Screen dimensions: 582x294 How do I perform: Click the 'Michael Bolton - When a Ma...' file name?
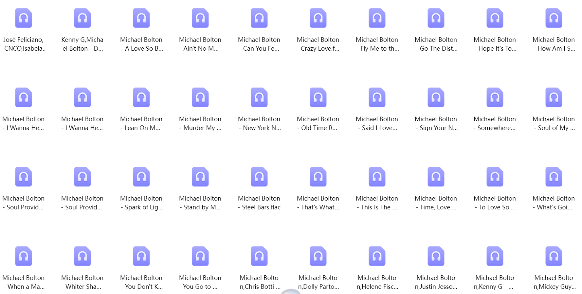coord(24,282)
